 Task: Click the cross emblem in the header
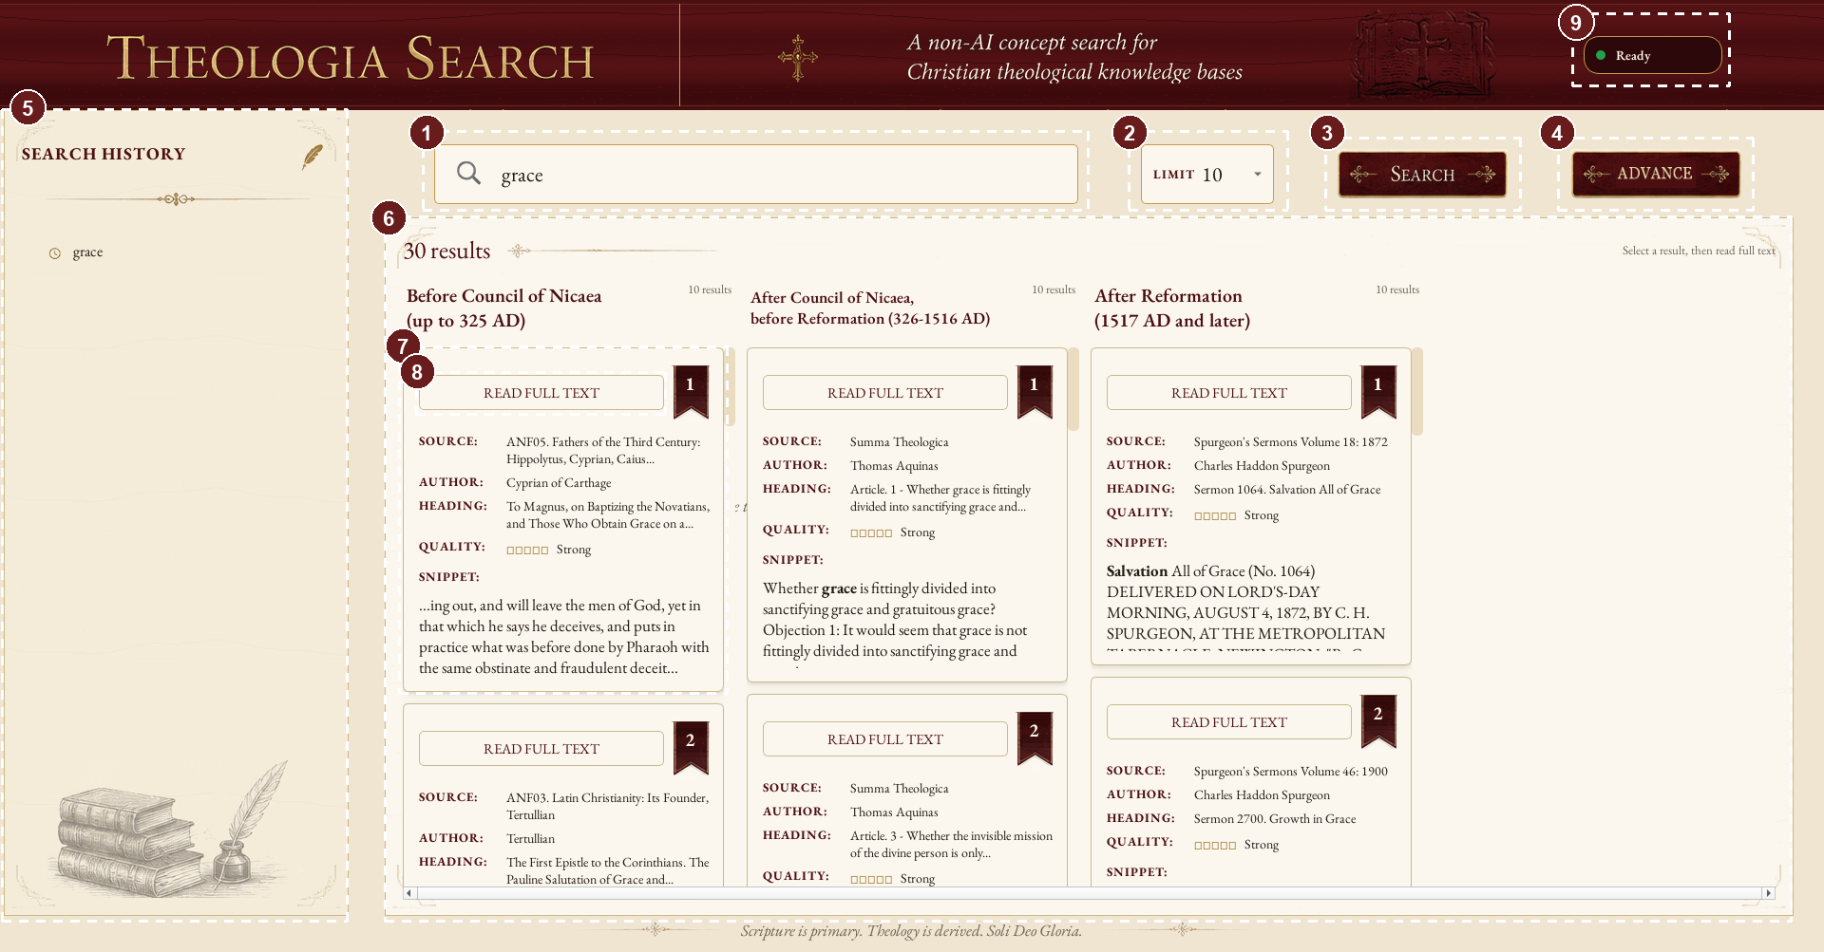(797, 58)
